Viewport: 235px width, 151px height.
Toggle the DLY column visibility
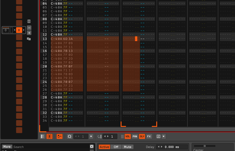[142, 136]
